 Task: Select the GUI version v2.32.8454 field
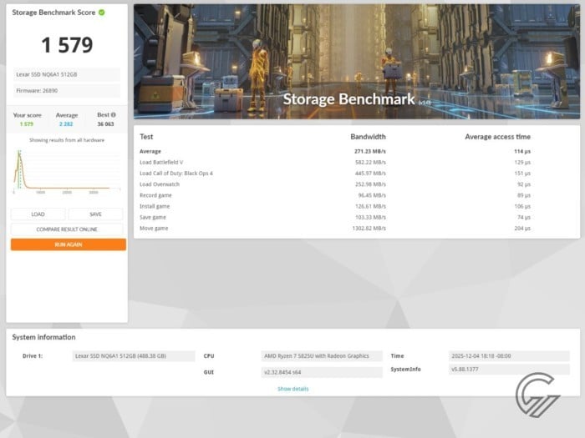(x=322, y=372)
